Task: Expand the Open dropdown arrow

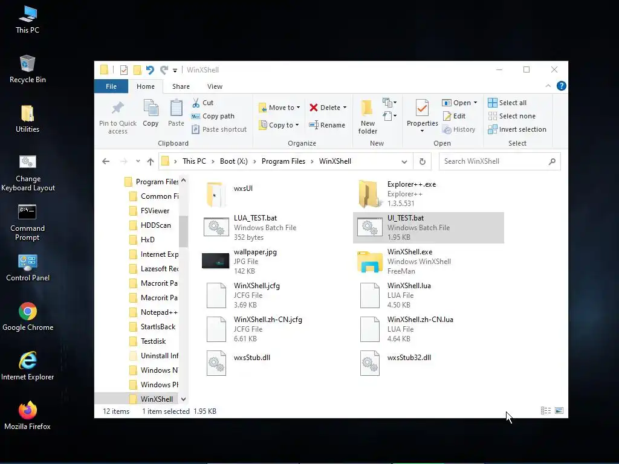Action: tap(475, 103)
